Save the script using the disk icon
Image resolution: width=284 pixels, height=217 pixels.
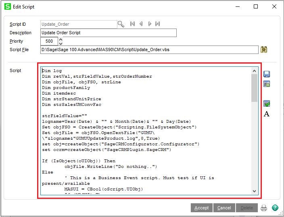tap(266, 74)
